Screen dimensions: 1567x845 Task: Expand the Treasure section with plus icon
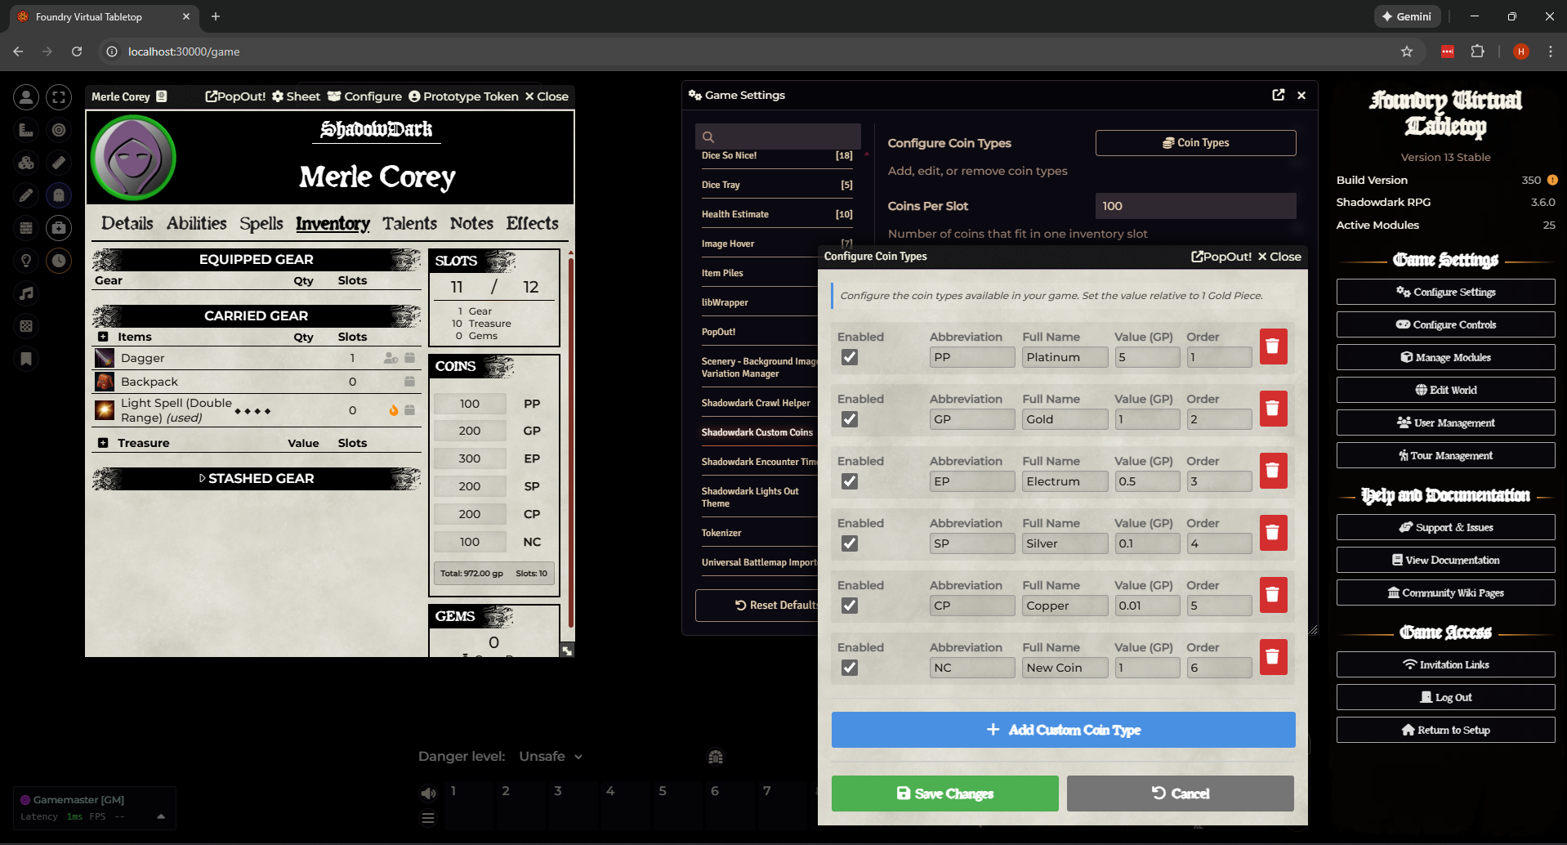tap(103, 443)
